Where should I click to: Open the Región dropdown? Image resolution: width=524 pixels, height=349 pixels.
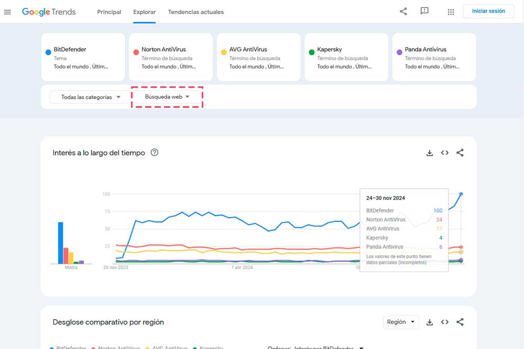pyautogui.click(x=401, y=322)
